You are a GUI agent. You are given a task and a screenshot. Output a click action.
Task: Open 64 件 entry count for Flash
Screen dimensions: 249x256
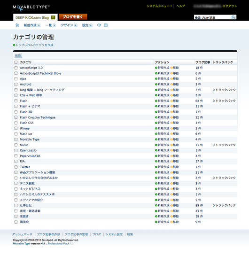(199, 101)
